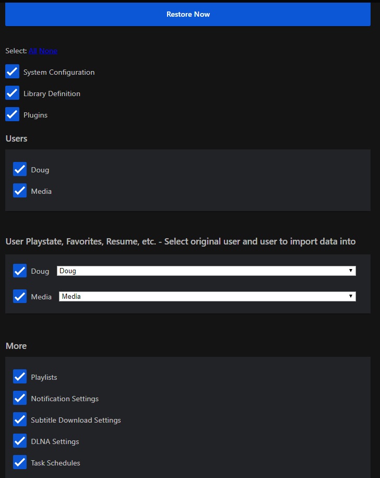Uncheck Media under the Users section
Screen dimensions: 380x478
tap(20, 191)
